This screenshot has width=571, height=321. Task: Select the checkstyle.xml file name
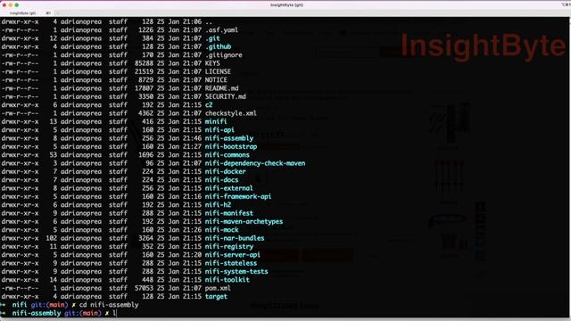(x=230, y=113)
